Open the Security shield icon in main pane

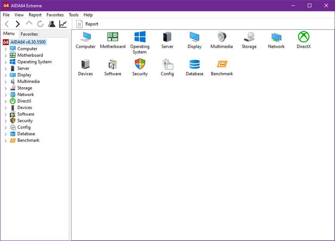pos(140,64)
